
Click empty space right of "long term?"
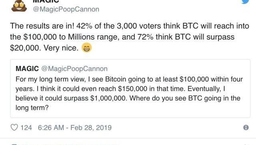pyautogui.click(x=147, y=108)
